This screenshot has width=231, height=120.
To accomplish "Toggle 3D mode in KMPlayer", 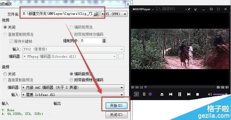I will [x=136, y=94].
